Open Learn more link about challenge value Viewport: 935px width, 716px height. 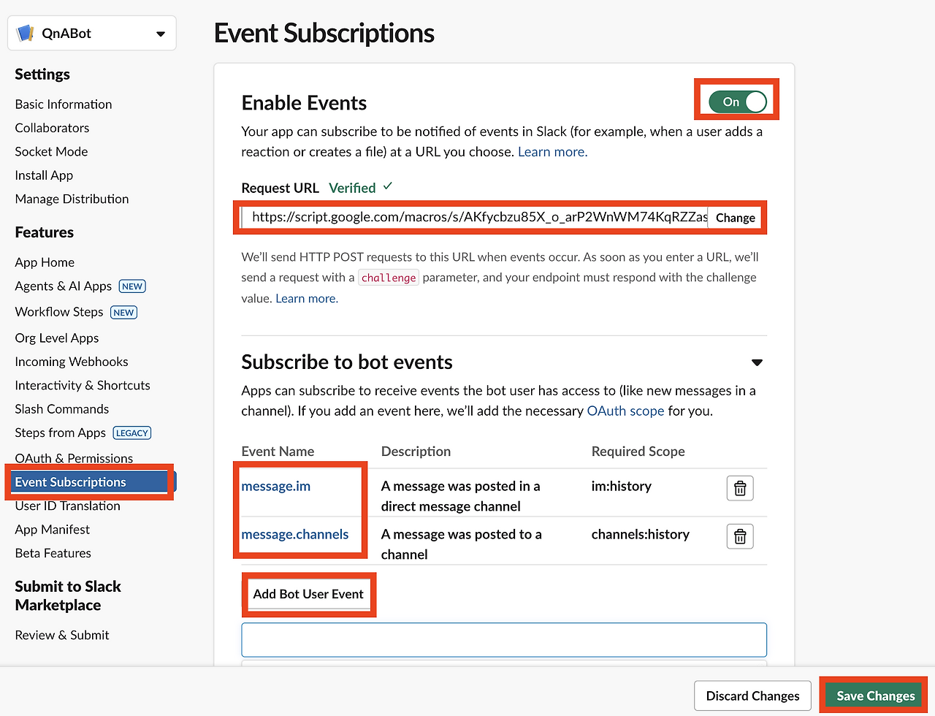tap(307, 298)
